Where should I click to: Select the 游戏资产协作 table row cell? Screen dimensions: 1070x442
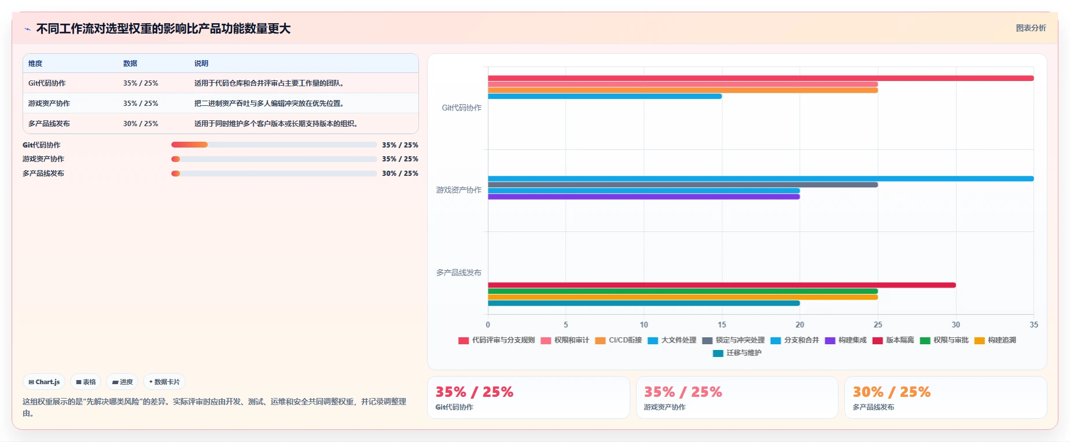pos(49,104)
